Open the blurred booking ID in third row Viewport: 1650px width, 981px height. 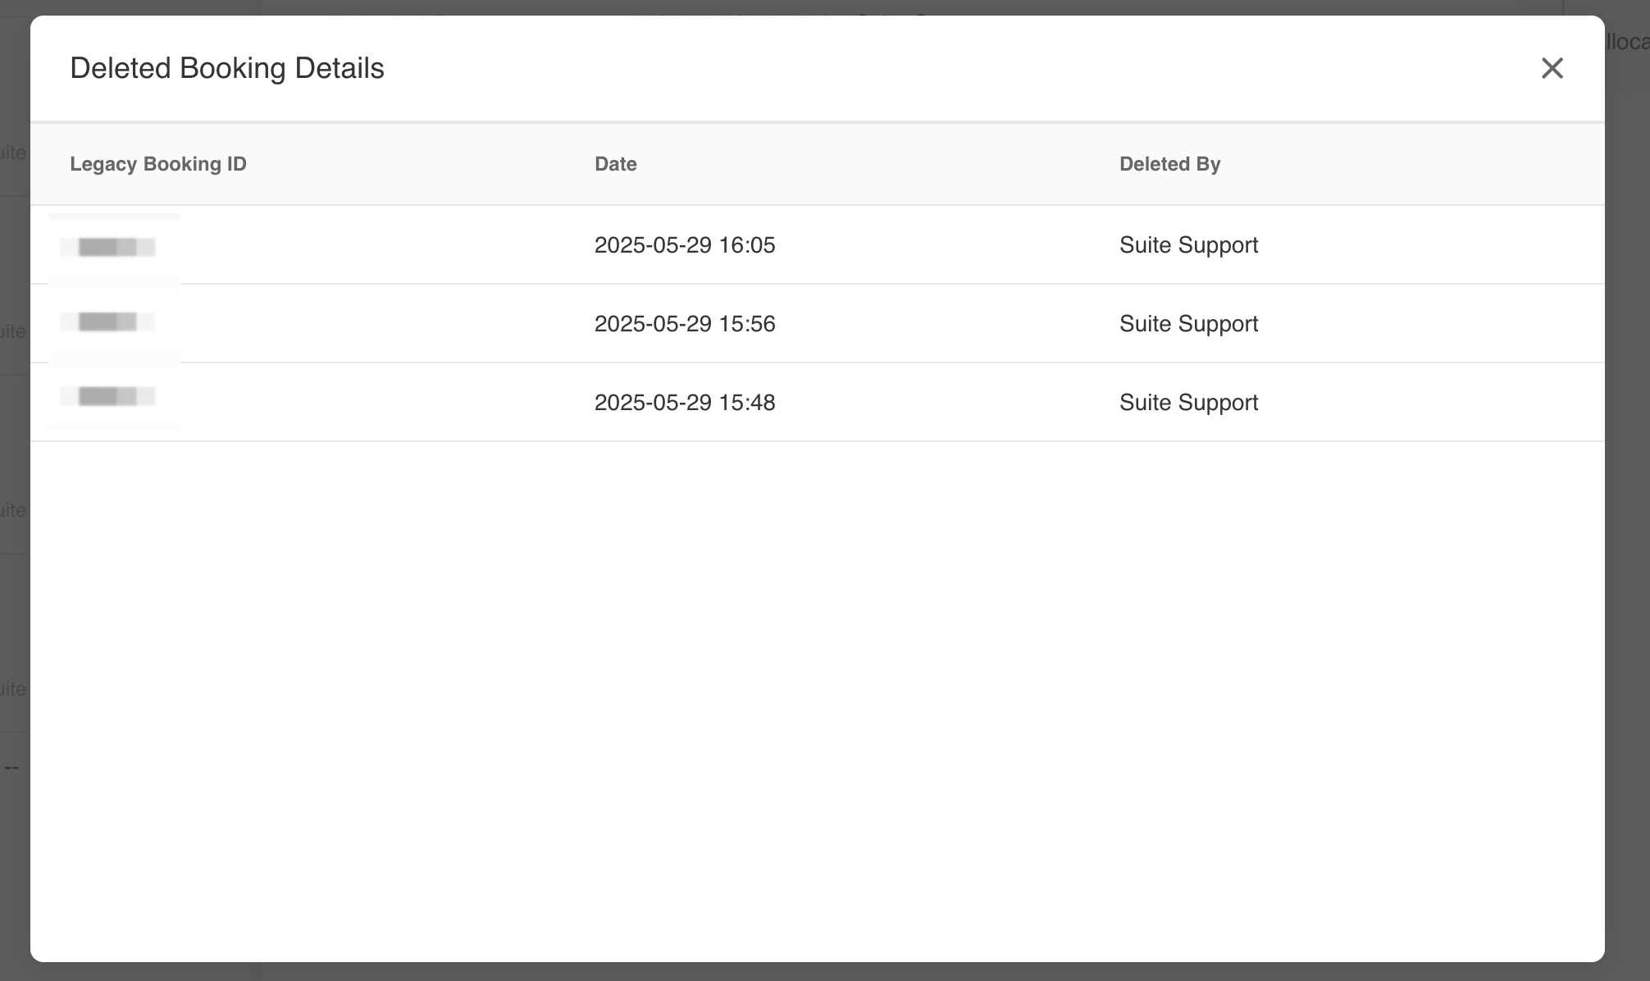point(108,397)
